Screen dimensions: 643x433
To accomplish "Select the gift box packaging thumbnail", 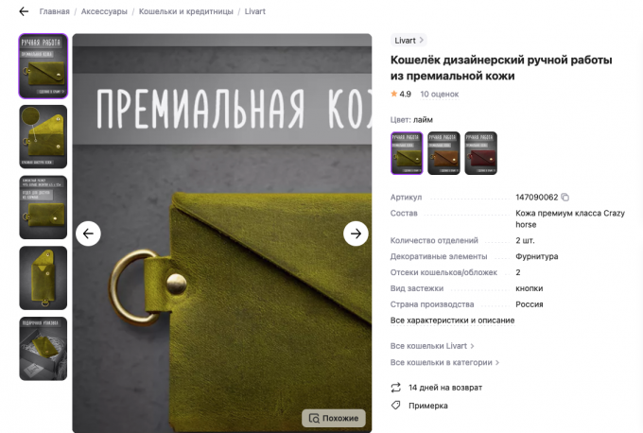I will tap(43, 349).
